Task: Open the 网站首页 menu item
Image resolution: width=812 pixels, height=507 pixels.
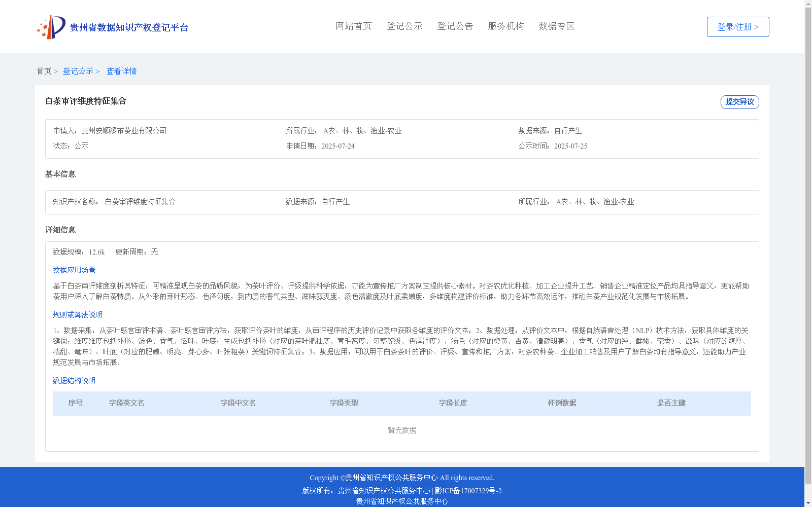Action: [354, 26]
